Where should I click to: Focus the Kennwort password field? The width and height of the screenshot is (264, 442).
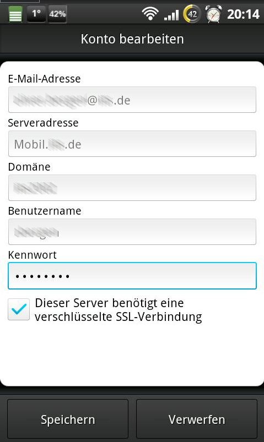click(x=132, y=276)
